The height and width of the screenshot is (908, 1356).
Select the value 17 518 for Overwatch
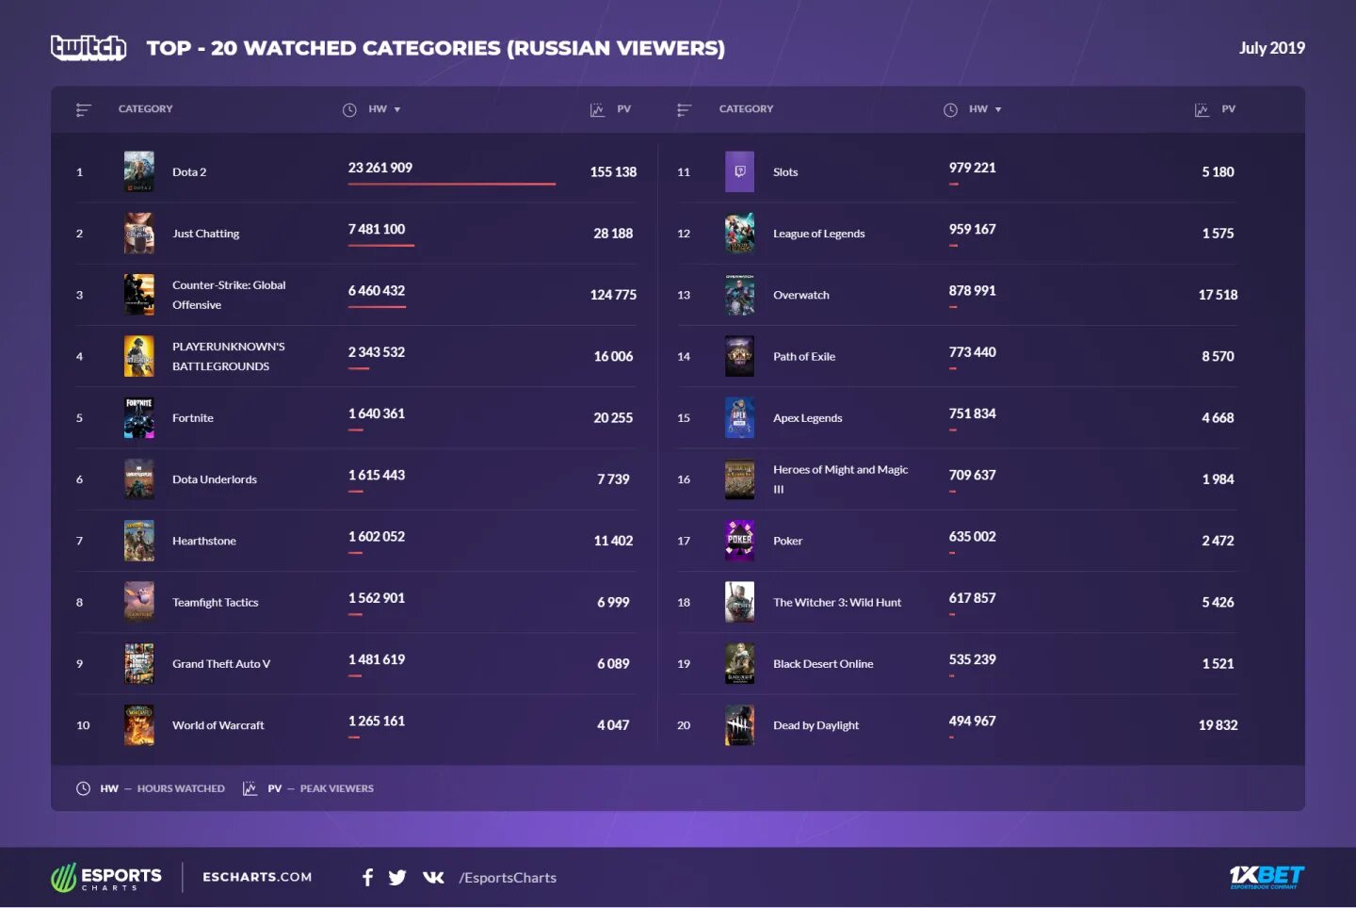pos(1218,295)
